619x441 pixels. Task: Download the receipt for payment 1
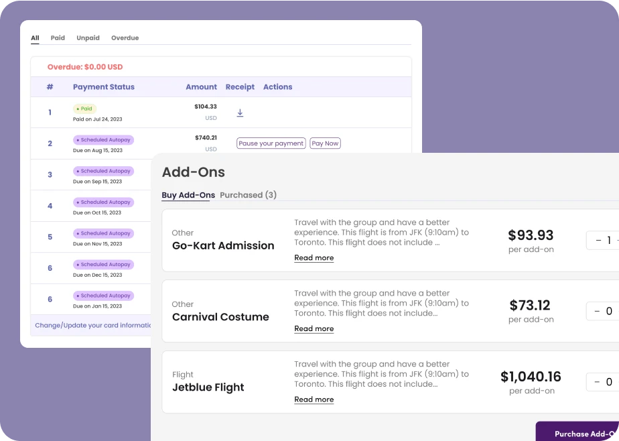240,113
